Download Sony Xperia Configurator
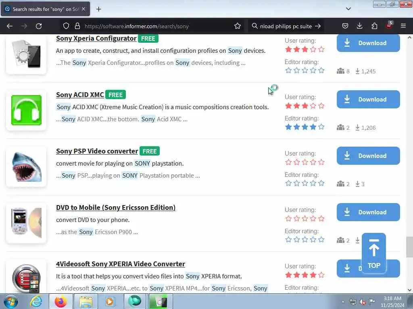The image size is (413, 309). tap(368, 43)
